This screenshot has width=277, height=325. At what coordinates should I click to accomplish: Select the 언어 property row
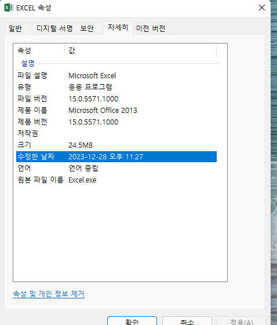coord(116,169)
